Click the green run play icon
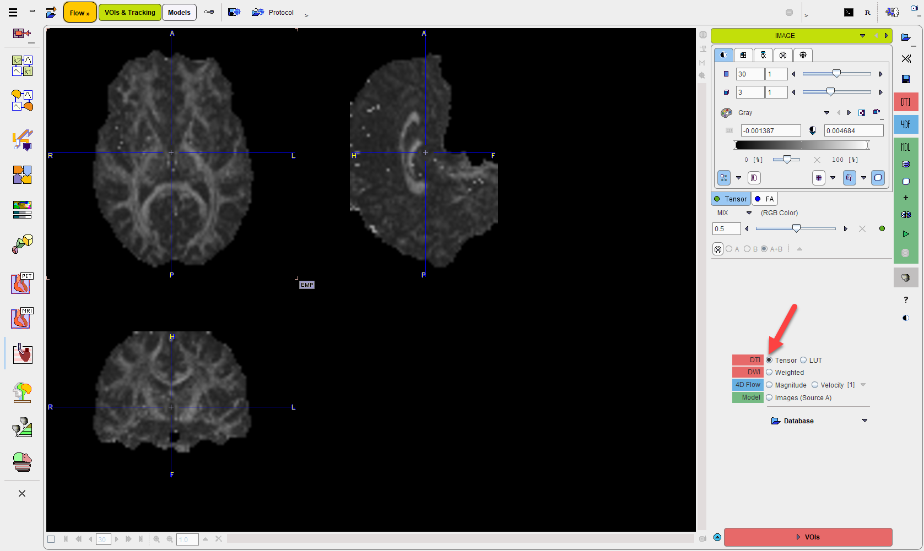 pyautogui.click(x=906, y=234)
